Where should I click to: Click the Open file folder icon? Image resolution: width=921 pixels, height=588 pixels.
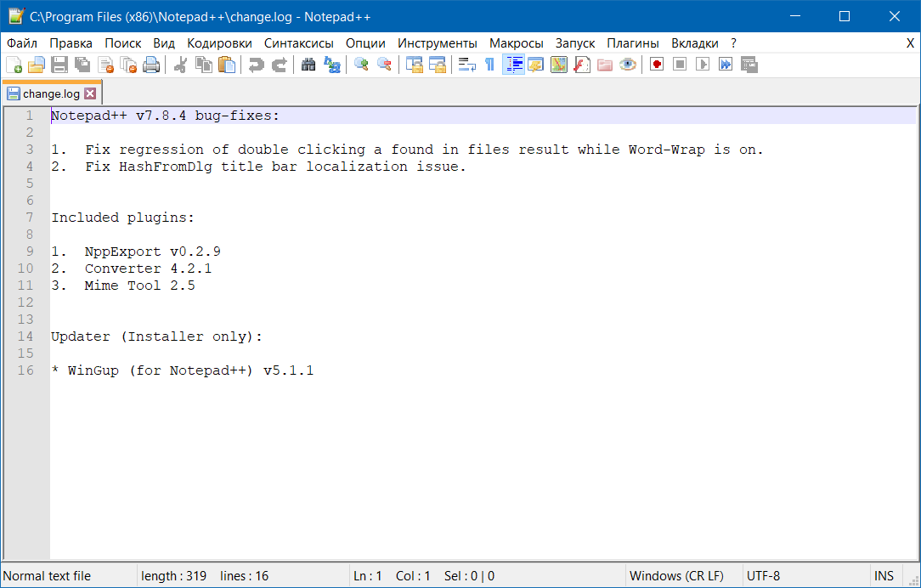click(37, 65)
